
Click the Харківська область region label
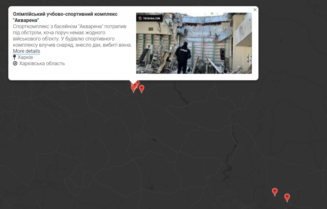click(42, 63)
